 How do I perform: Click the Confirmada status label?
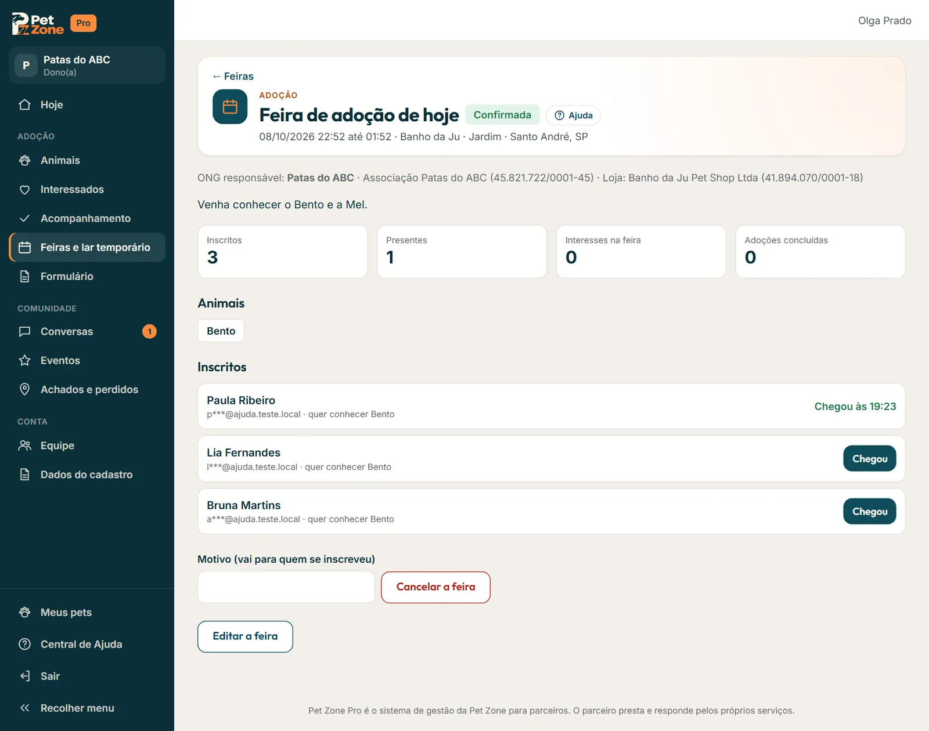point(502,115)
